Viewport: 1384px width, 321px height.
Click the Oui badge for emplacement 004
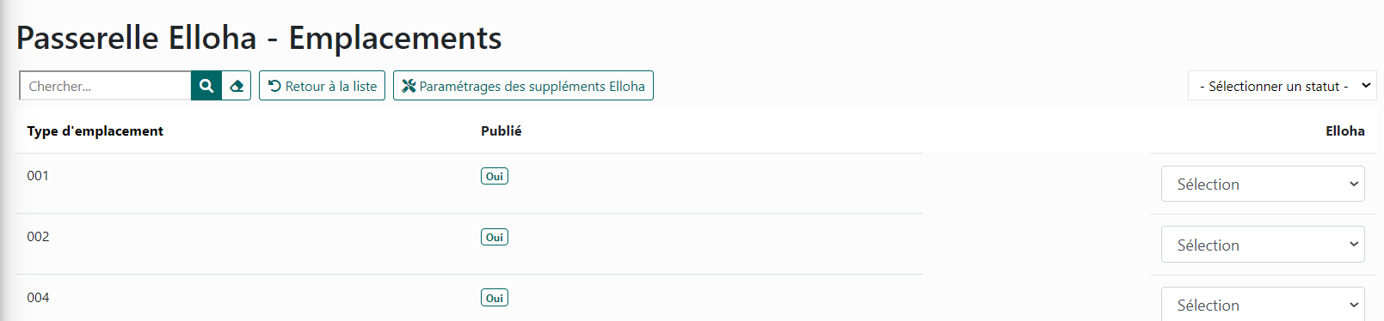coord(495,298)
